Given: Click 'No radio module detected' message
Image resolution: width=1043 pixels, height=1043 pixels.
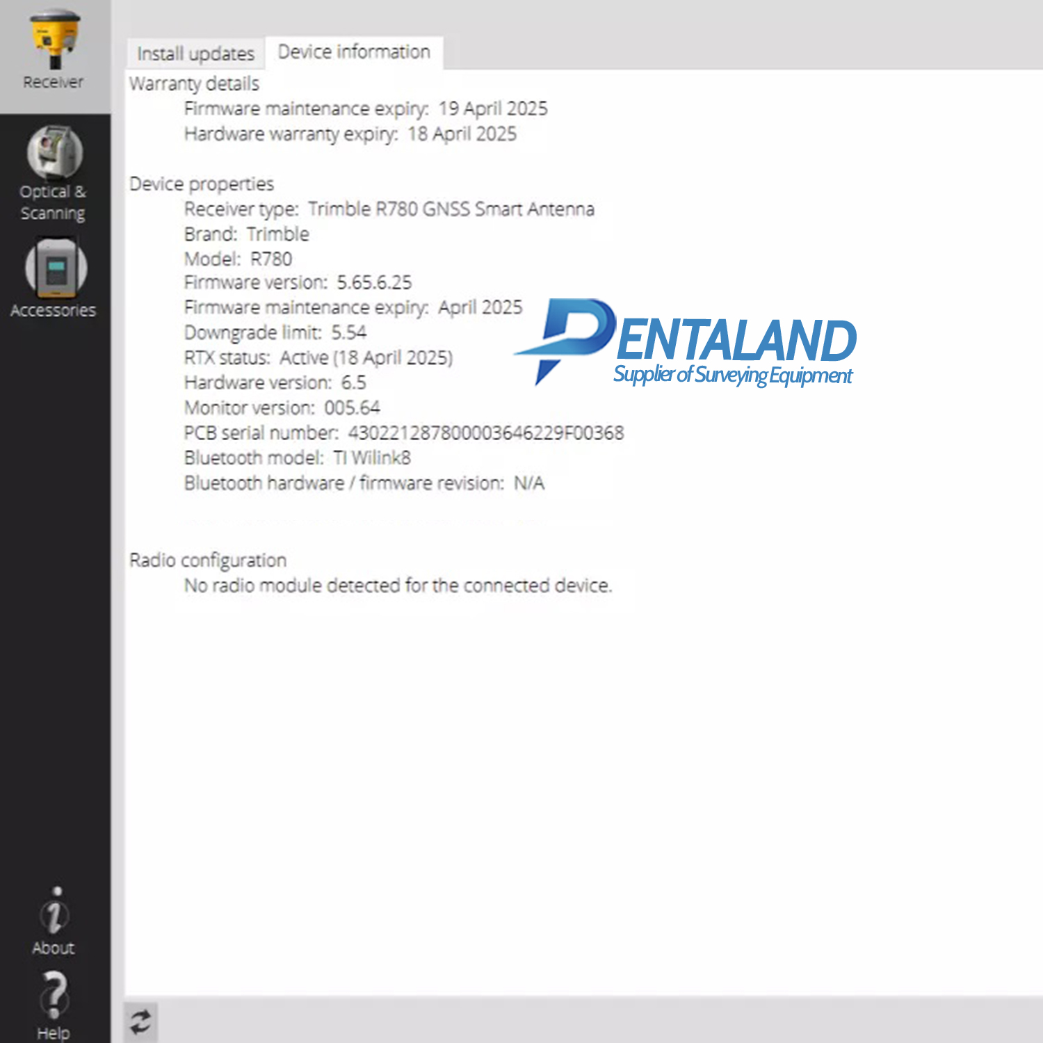Looking at the screenshot, I should coord(398,586).
